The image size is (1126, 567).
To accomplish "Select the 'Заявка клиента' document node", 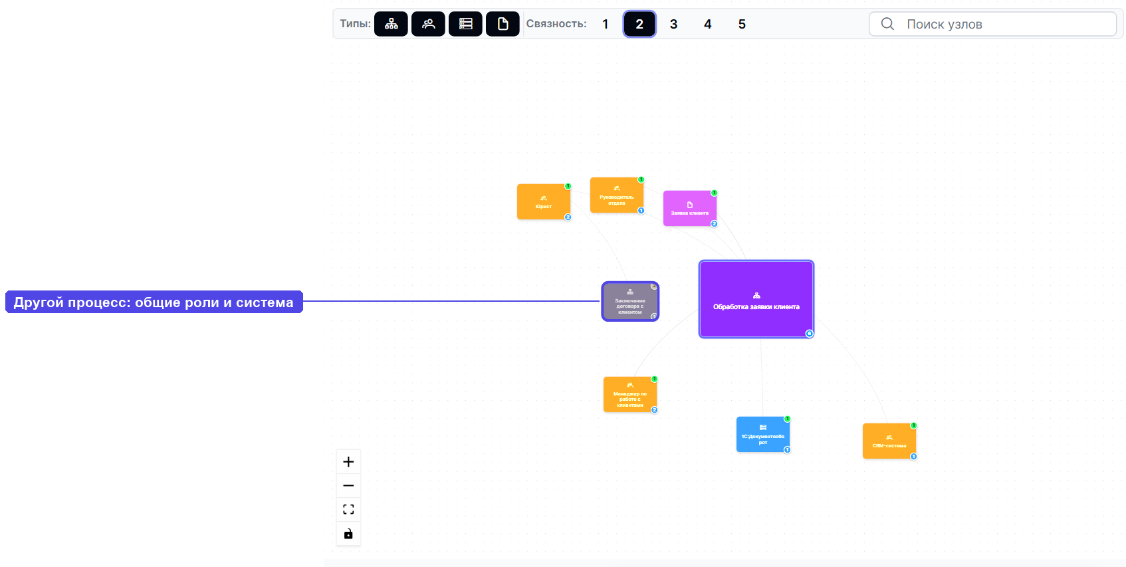I will (x=690, y=208).
